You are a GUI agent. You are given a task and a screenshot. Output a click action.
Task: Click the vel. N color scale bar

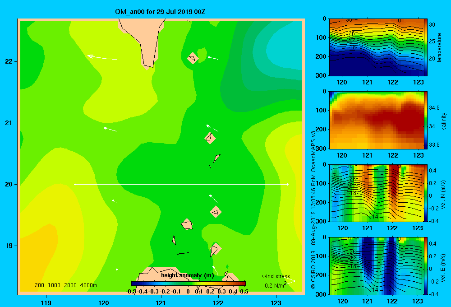tap(426, 193)
